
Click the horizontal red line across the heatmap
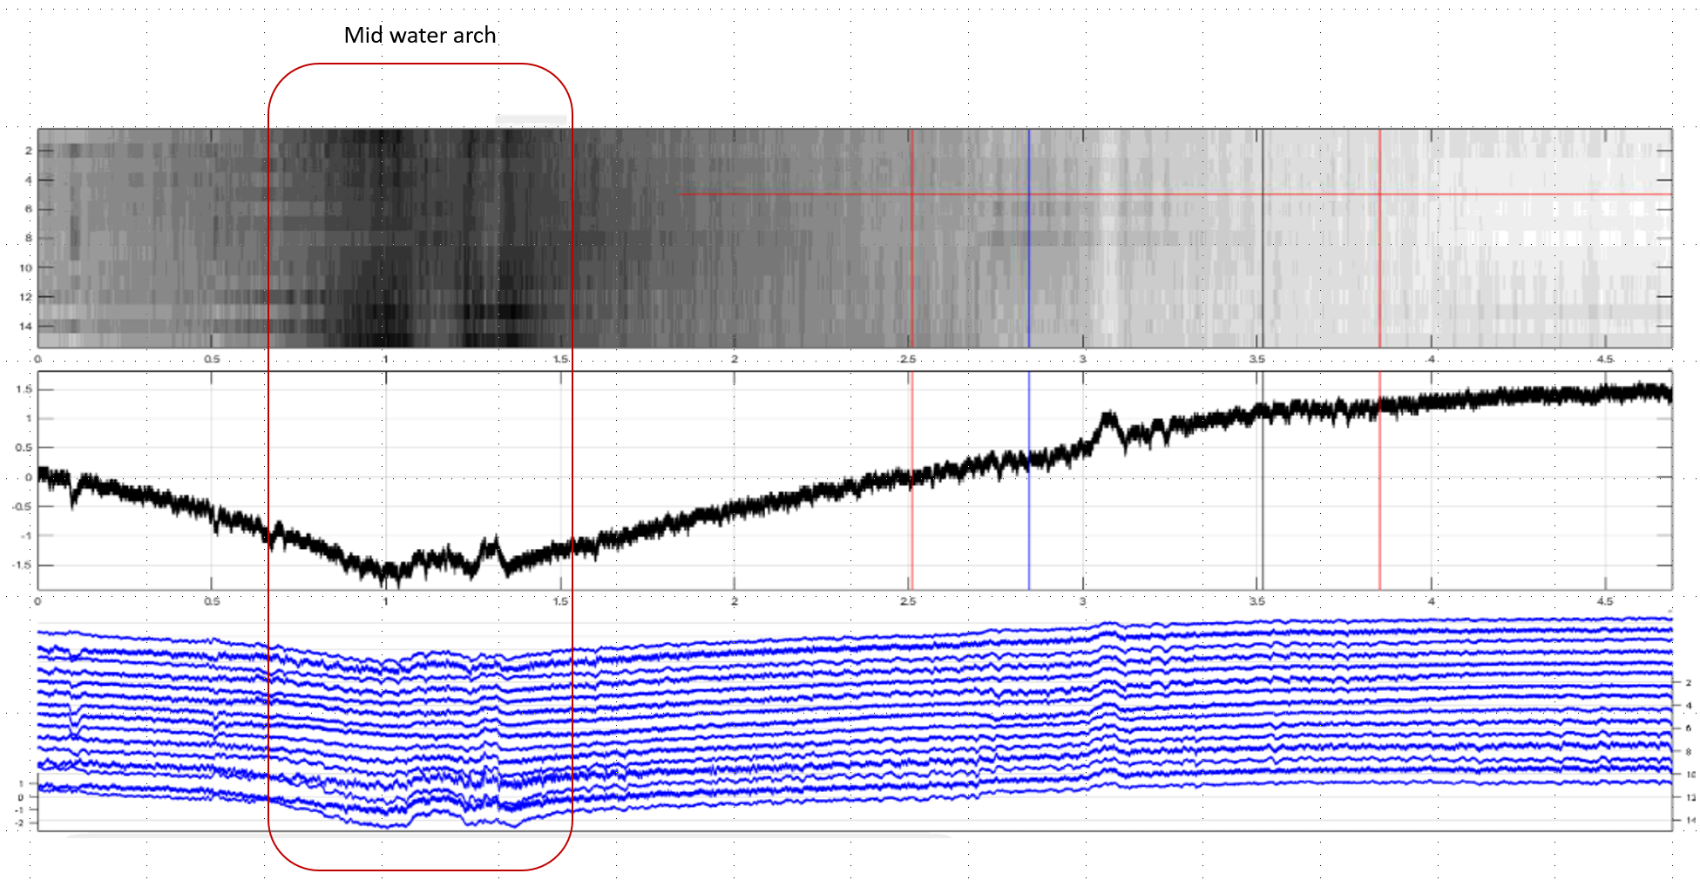click(1133, 194)
